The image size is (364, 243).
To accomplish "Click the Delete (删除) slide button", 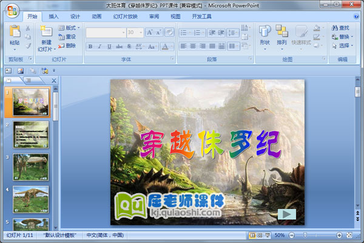I will (x=67, y=46).
